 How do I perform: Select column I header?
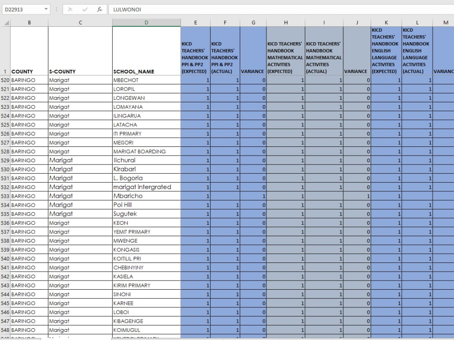pyautogui.click(x=324, y=23)
